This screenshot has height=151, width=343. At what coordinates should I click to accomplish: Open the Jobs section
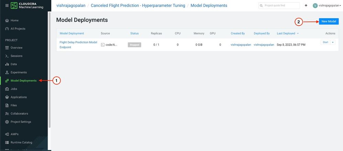pos(11,89)
